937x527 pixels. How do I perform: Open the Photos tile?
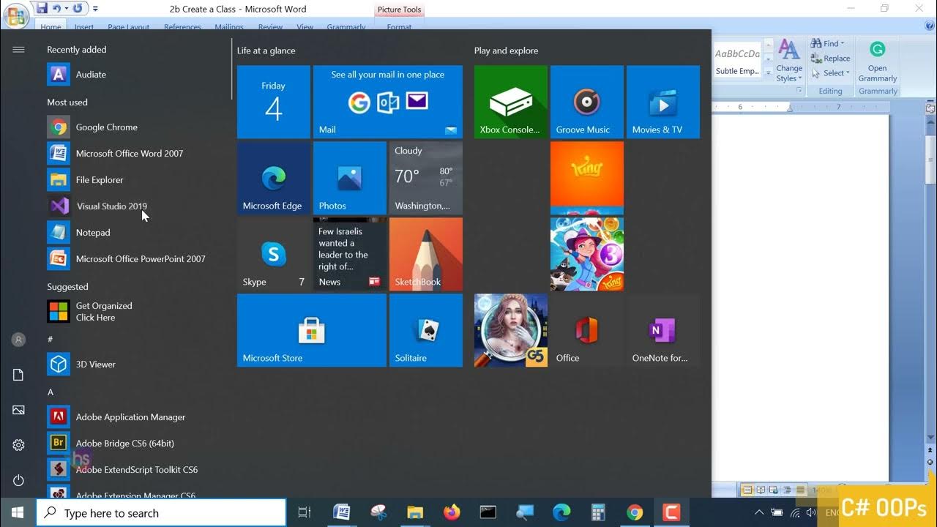point(350,178)
